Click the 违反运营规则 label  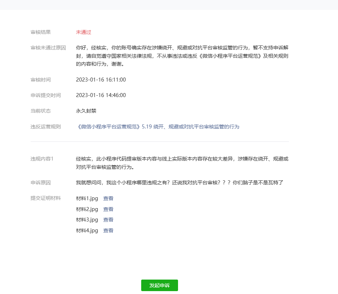coord(45,127)
